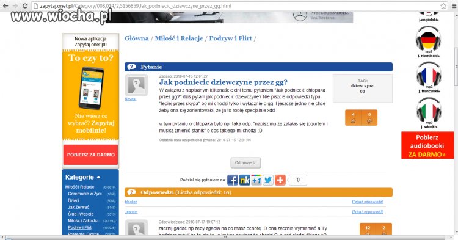Share question on Facebook
The image size is (458, 240).
tap(233, 180)
